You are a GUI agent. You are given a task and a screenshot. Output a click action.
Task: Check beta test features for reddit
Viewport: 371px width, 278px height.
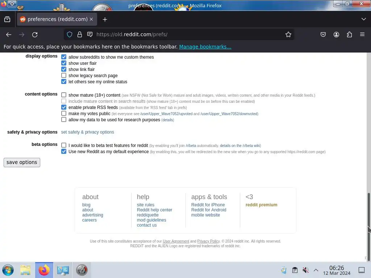click(64, 146)
